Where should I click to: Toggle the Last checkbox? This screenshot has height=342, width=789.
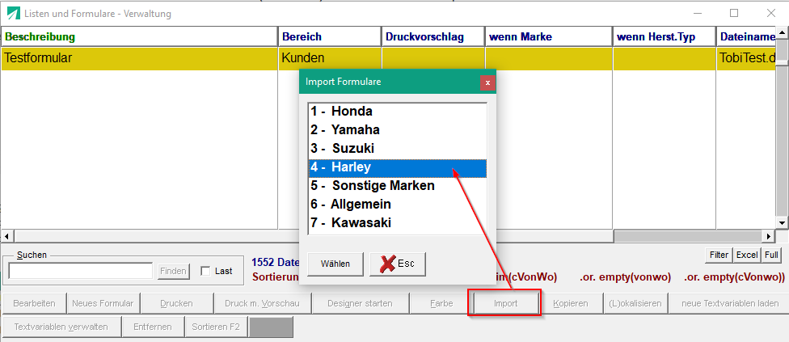[x=205, y=271]
